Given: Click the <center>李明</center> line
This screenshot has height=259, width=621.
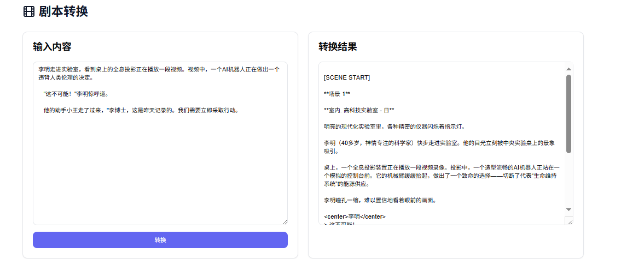Looking at the screenshot, I should 355,217.
